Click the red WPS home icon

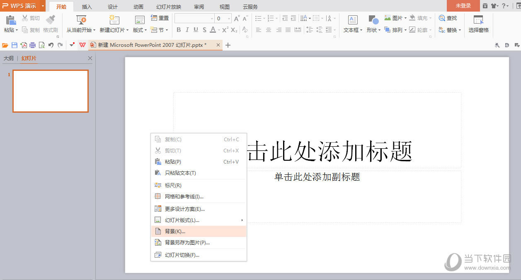pos(82,45)
